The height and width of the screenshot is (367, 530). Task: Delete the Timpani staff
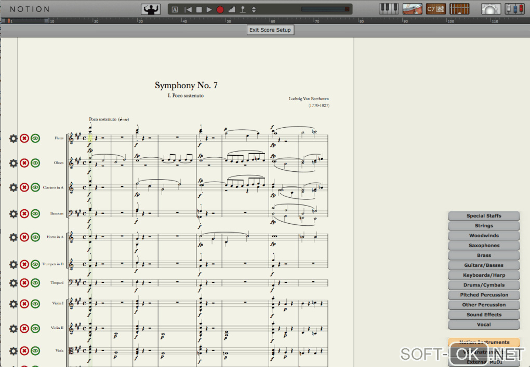click(24, 283)
